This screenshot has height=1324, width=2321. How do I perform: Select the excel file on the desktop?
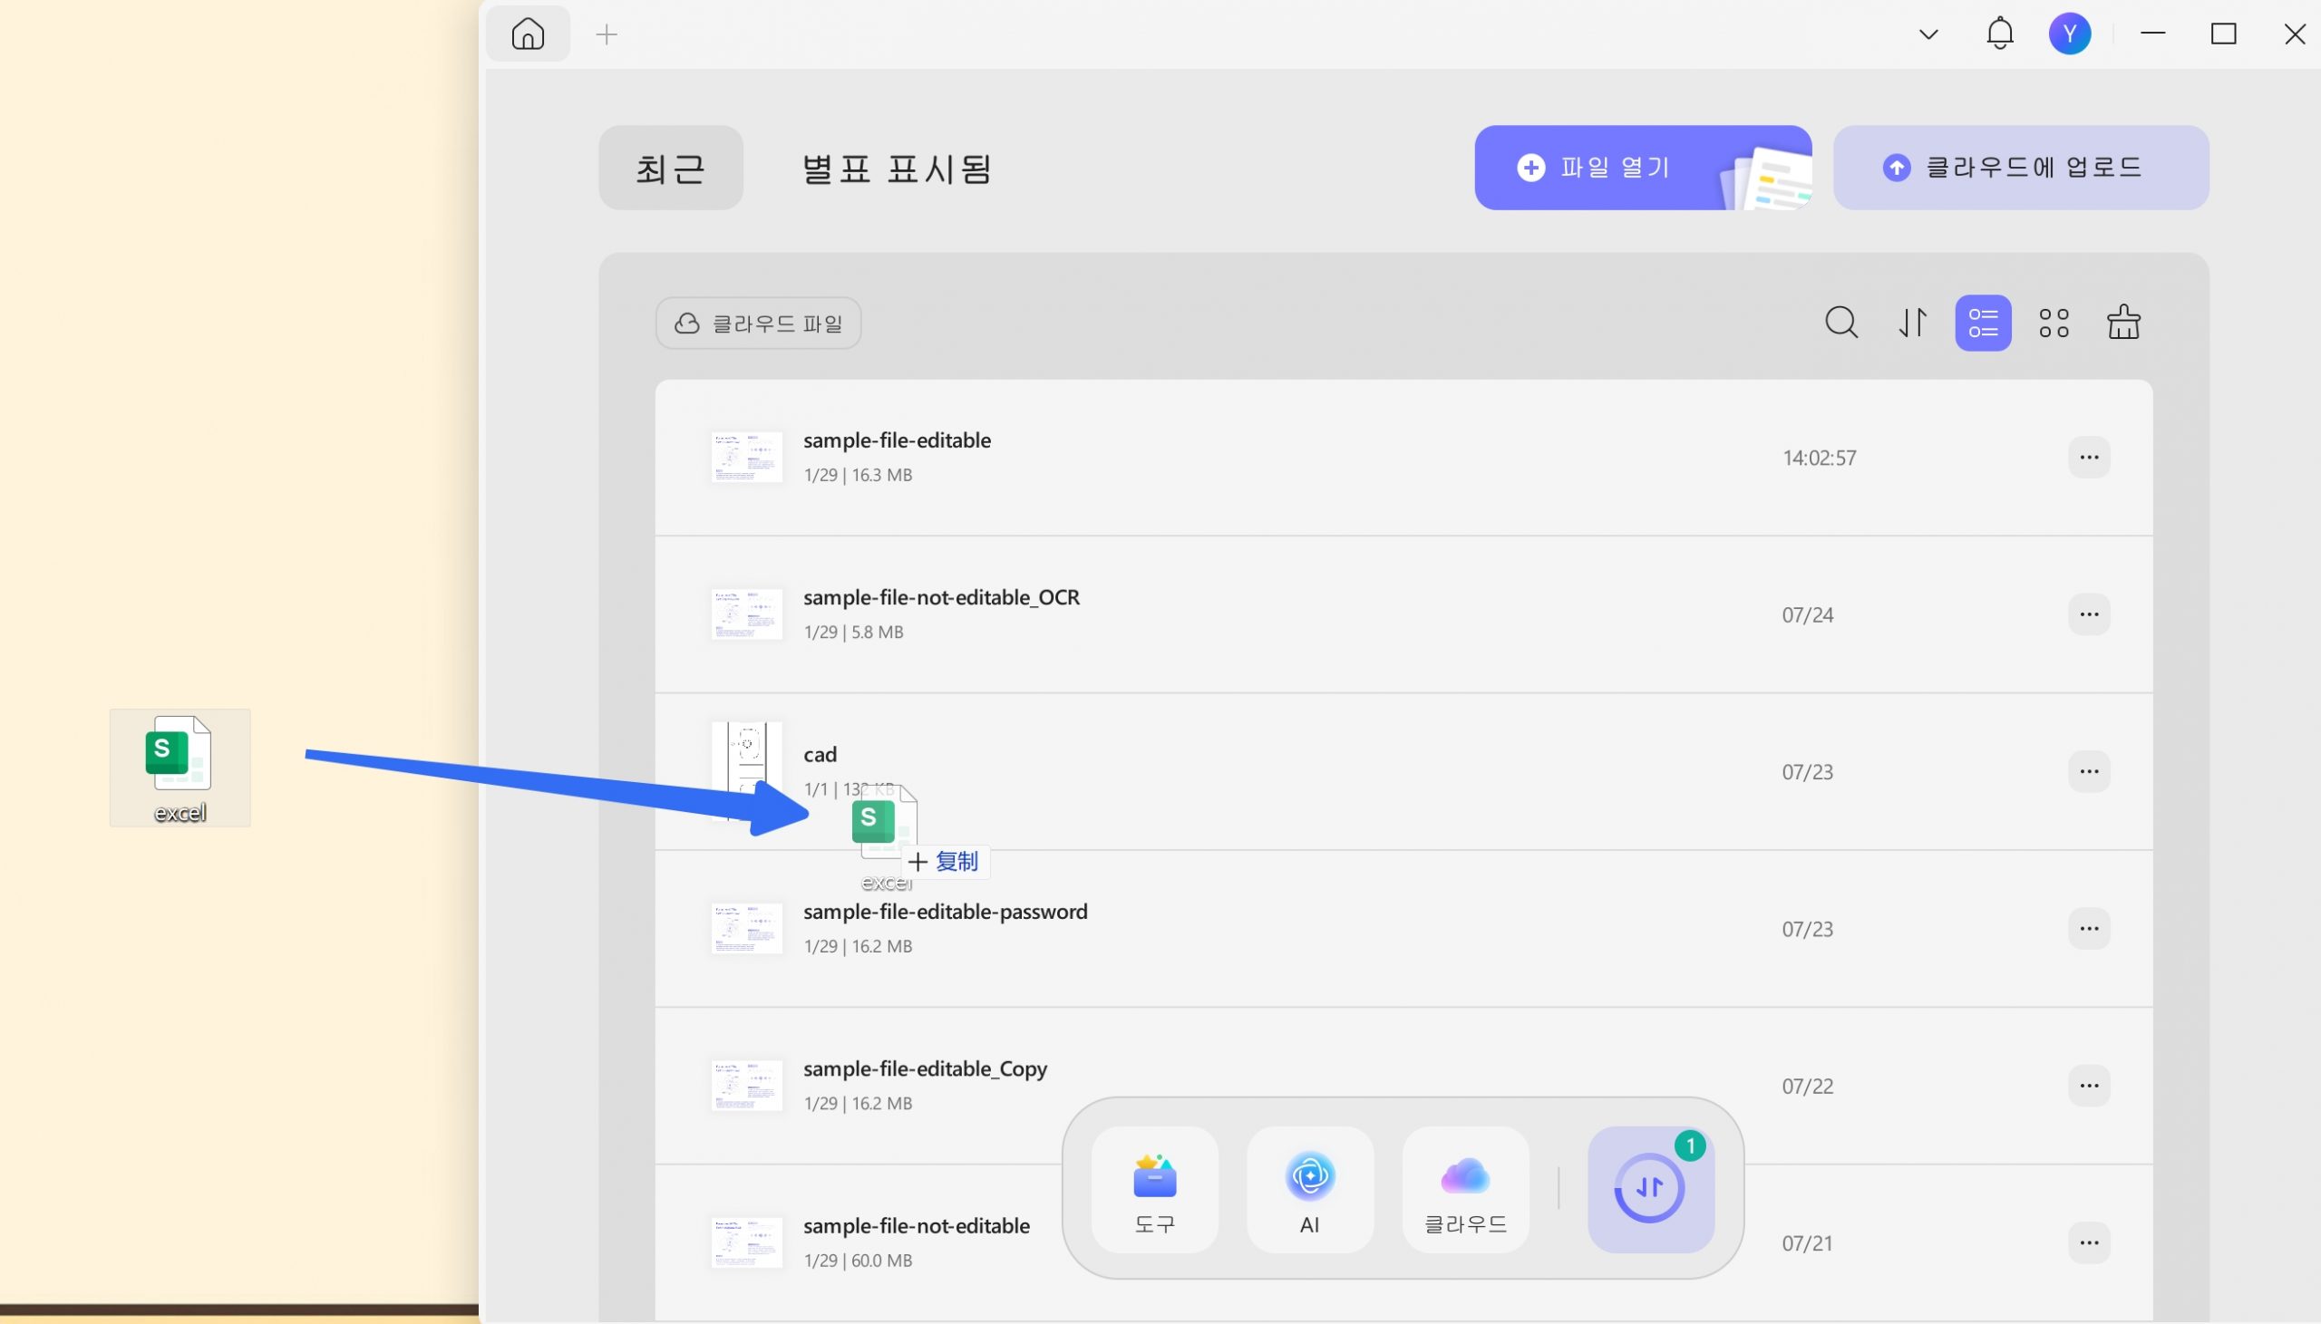coord(180,768)
